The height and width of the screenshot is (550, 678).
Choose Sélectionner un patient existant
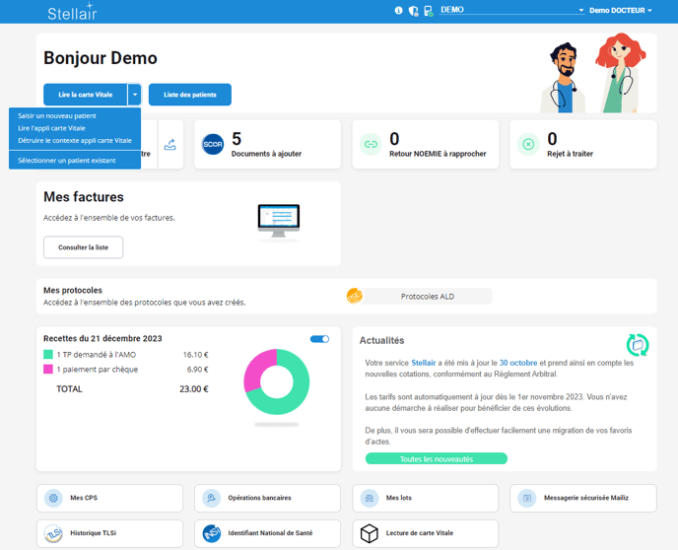click(x=66, y=161)
